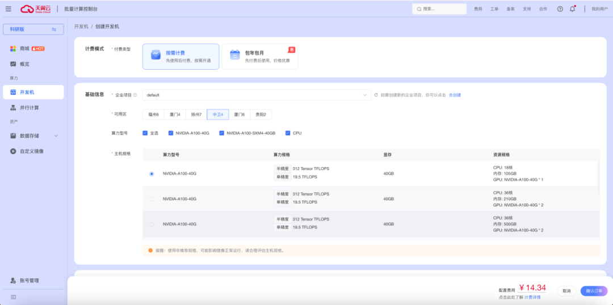Click the host spec table scrollbar
The height and width of the screenshot is (305, 613).
(x=598, y=177)
